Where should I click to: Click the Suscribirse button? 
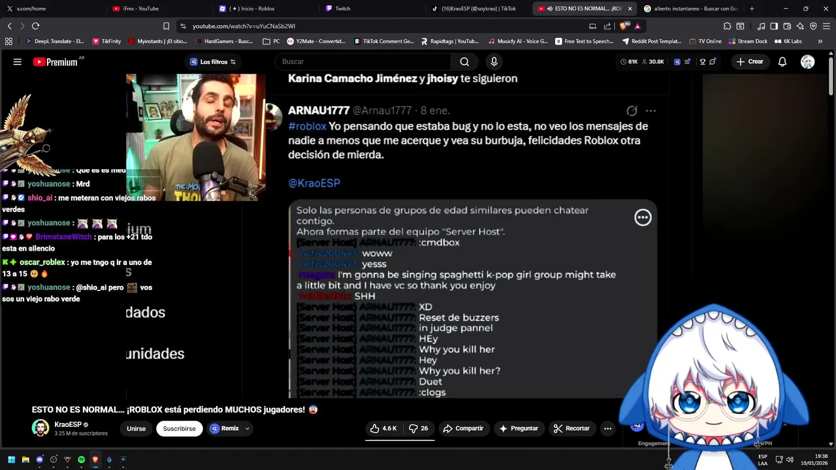click(x=180, y=429)
